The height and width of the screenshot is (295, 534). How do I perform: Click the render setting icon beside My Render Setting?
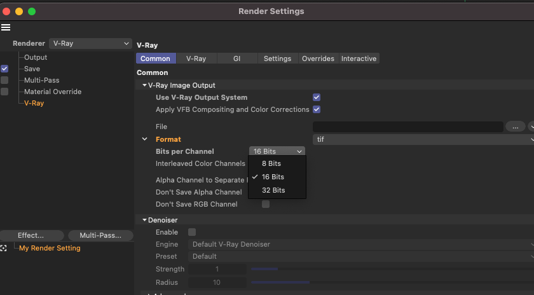click(x=3, y=248)
